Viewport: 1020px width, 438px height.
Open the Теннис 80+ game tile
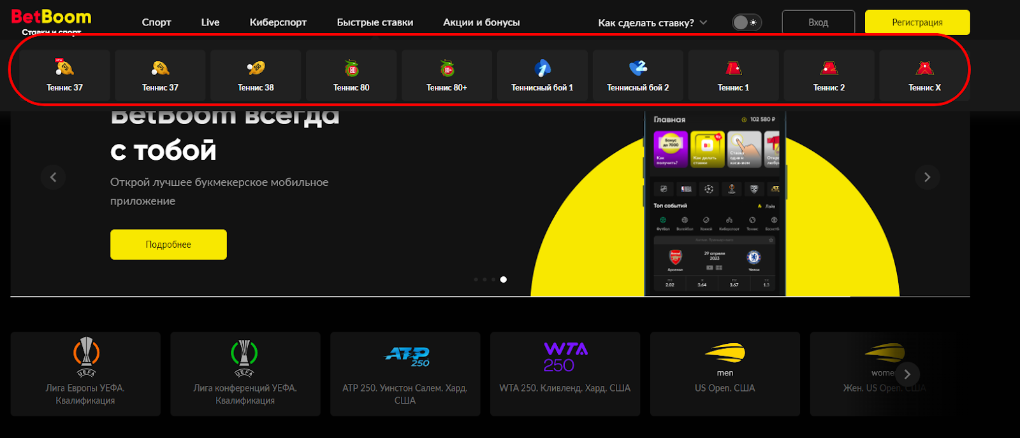pyautogui.click(x=447, y=76)
